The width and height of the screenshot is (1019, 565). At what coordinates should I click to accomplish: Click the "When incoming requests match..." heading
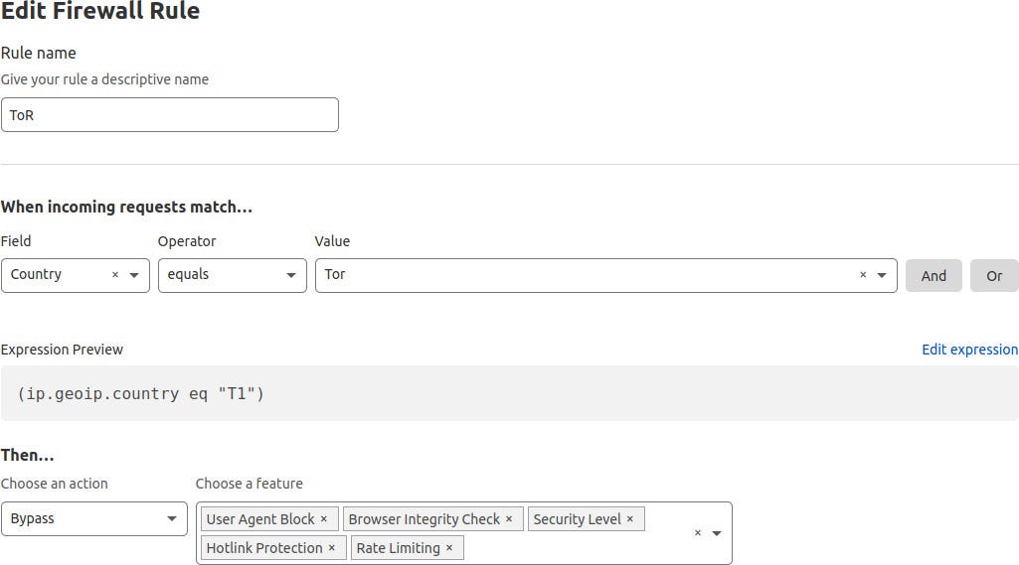(126, 207)
